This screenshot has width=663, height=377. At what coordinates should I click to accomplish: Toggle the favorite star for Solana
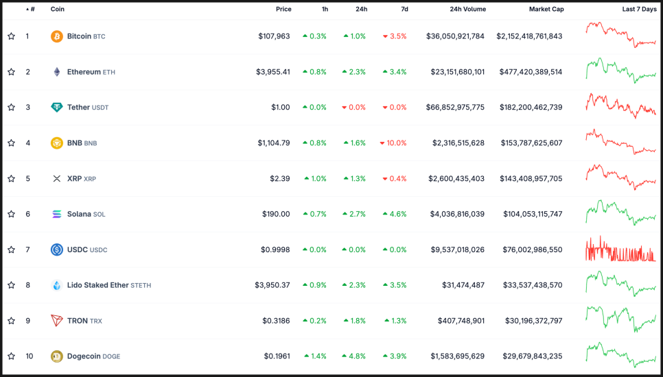coord(11,214)
